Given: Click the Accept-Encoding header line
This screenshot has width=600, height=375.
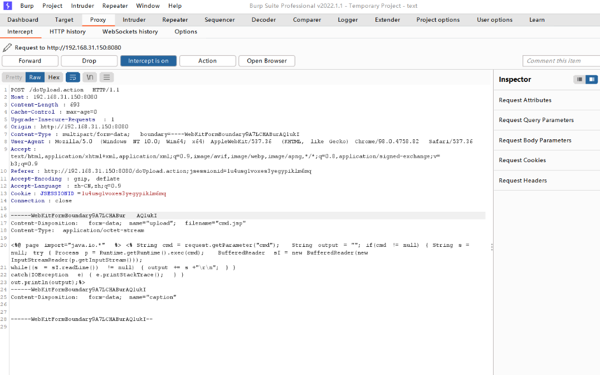Looking at the screenshot, I should (65, 179).
